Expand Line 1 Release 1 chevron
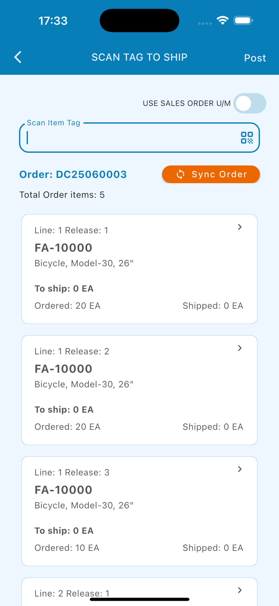 click(240, 227)
